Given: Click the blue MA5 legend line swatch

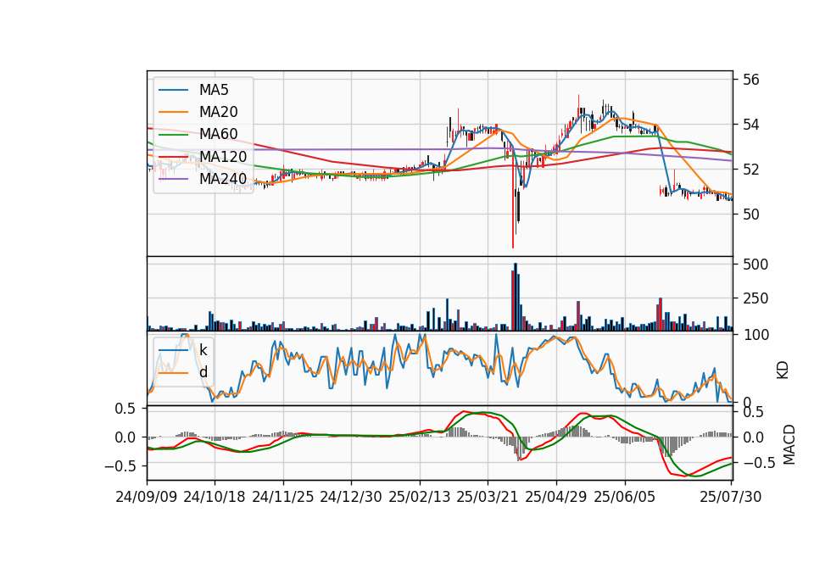Looking at the screenshot, I should [x=173, y=90].
